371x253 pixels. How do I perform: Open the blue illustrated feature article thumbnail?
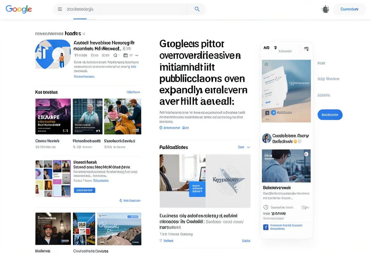[53, 54]
